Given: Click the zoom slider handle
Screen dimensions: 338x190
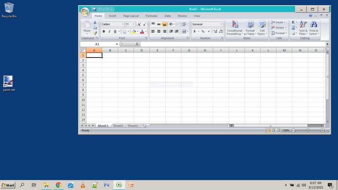Looking at the screenshot, I should point(308,130).
